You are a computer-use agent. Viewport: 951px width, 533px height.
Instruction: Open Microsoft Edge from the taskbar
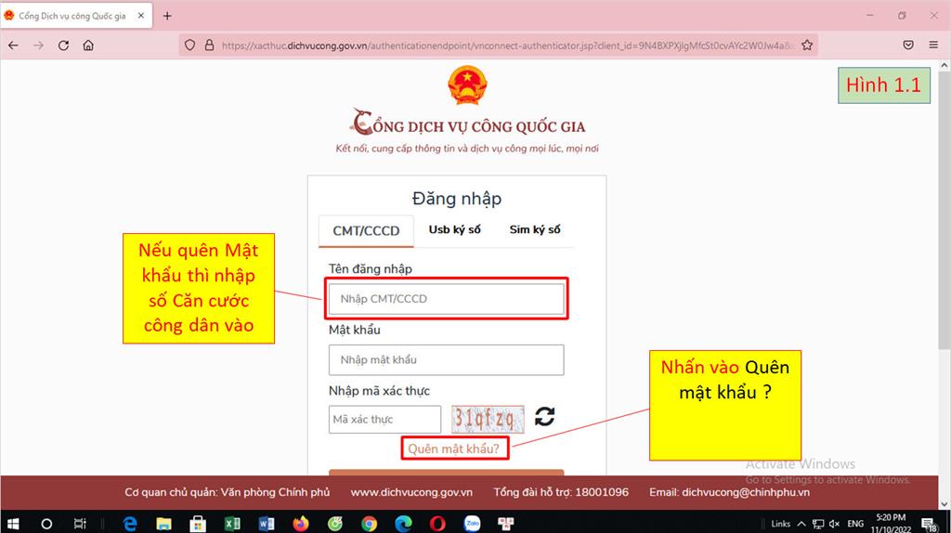(x=403, y=524)
